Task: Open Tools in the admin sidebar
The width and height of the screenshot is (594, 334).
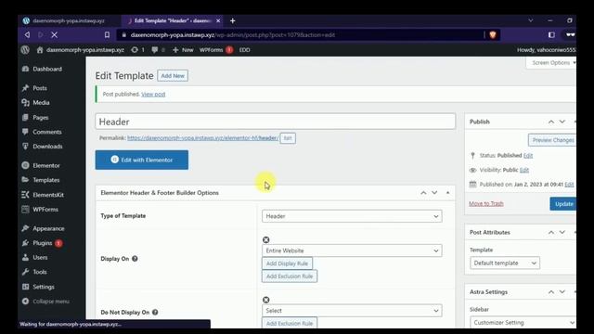Action: pyautogui.click(x=40, y=272)
